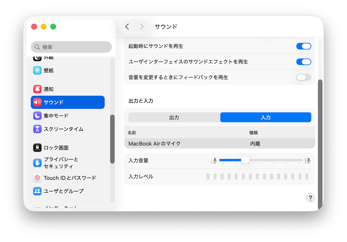
Task: Open Touch ID とパスワード in the sidebar
Action: (68, 178)
